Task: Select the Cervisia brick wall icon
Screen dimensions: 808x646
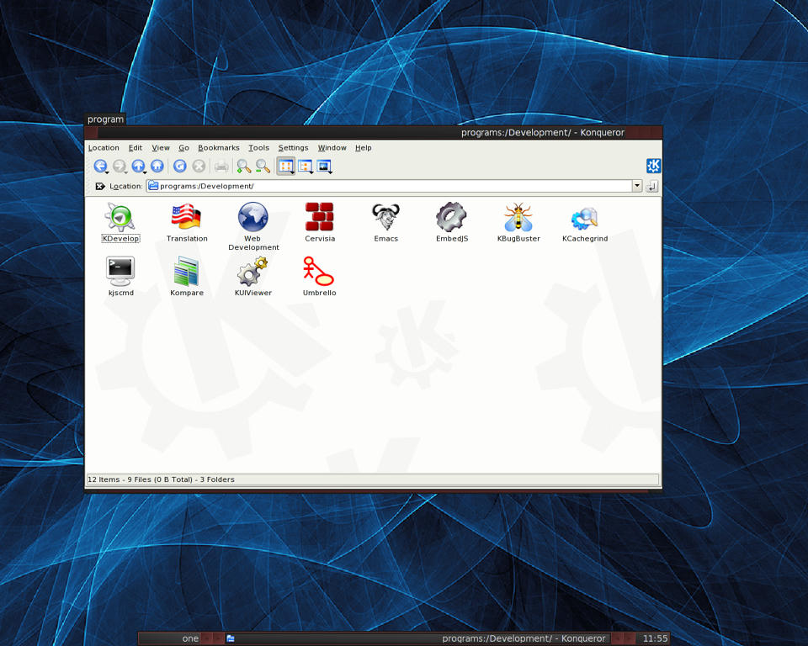Action: [320, 217]
